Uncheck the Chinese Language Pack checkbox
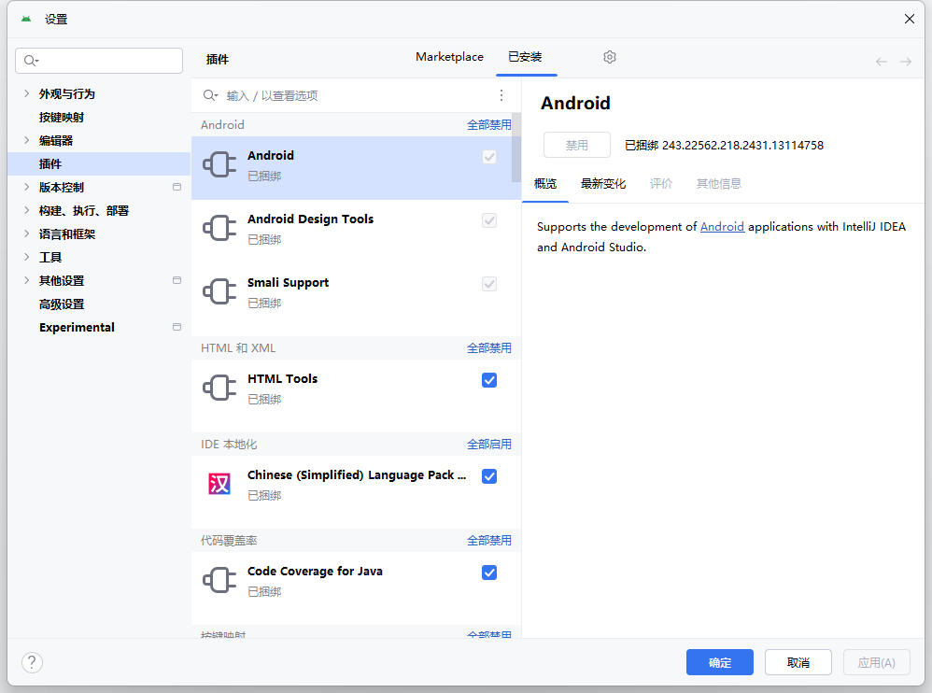The height and width of the screenshot is (693, 932). tap(489, 476)
